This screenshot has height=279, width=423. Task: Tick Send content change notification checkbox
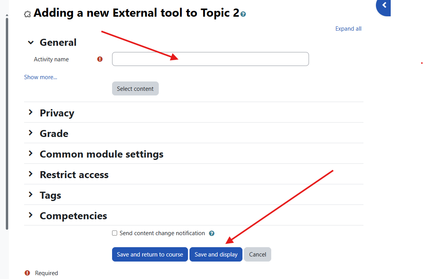[114, 233]
